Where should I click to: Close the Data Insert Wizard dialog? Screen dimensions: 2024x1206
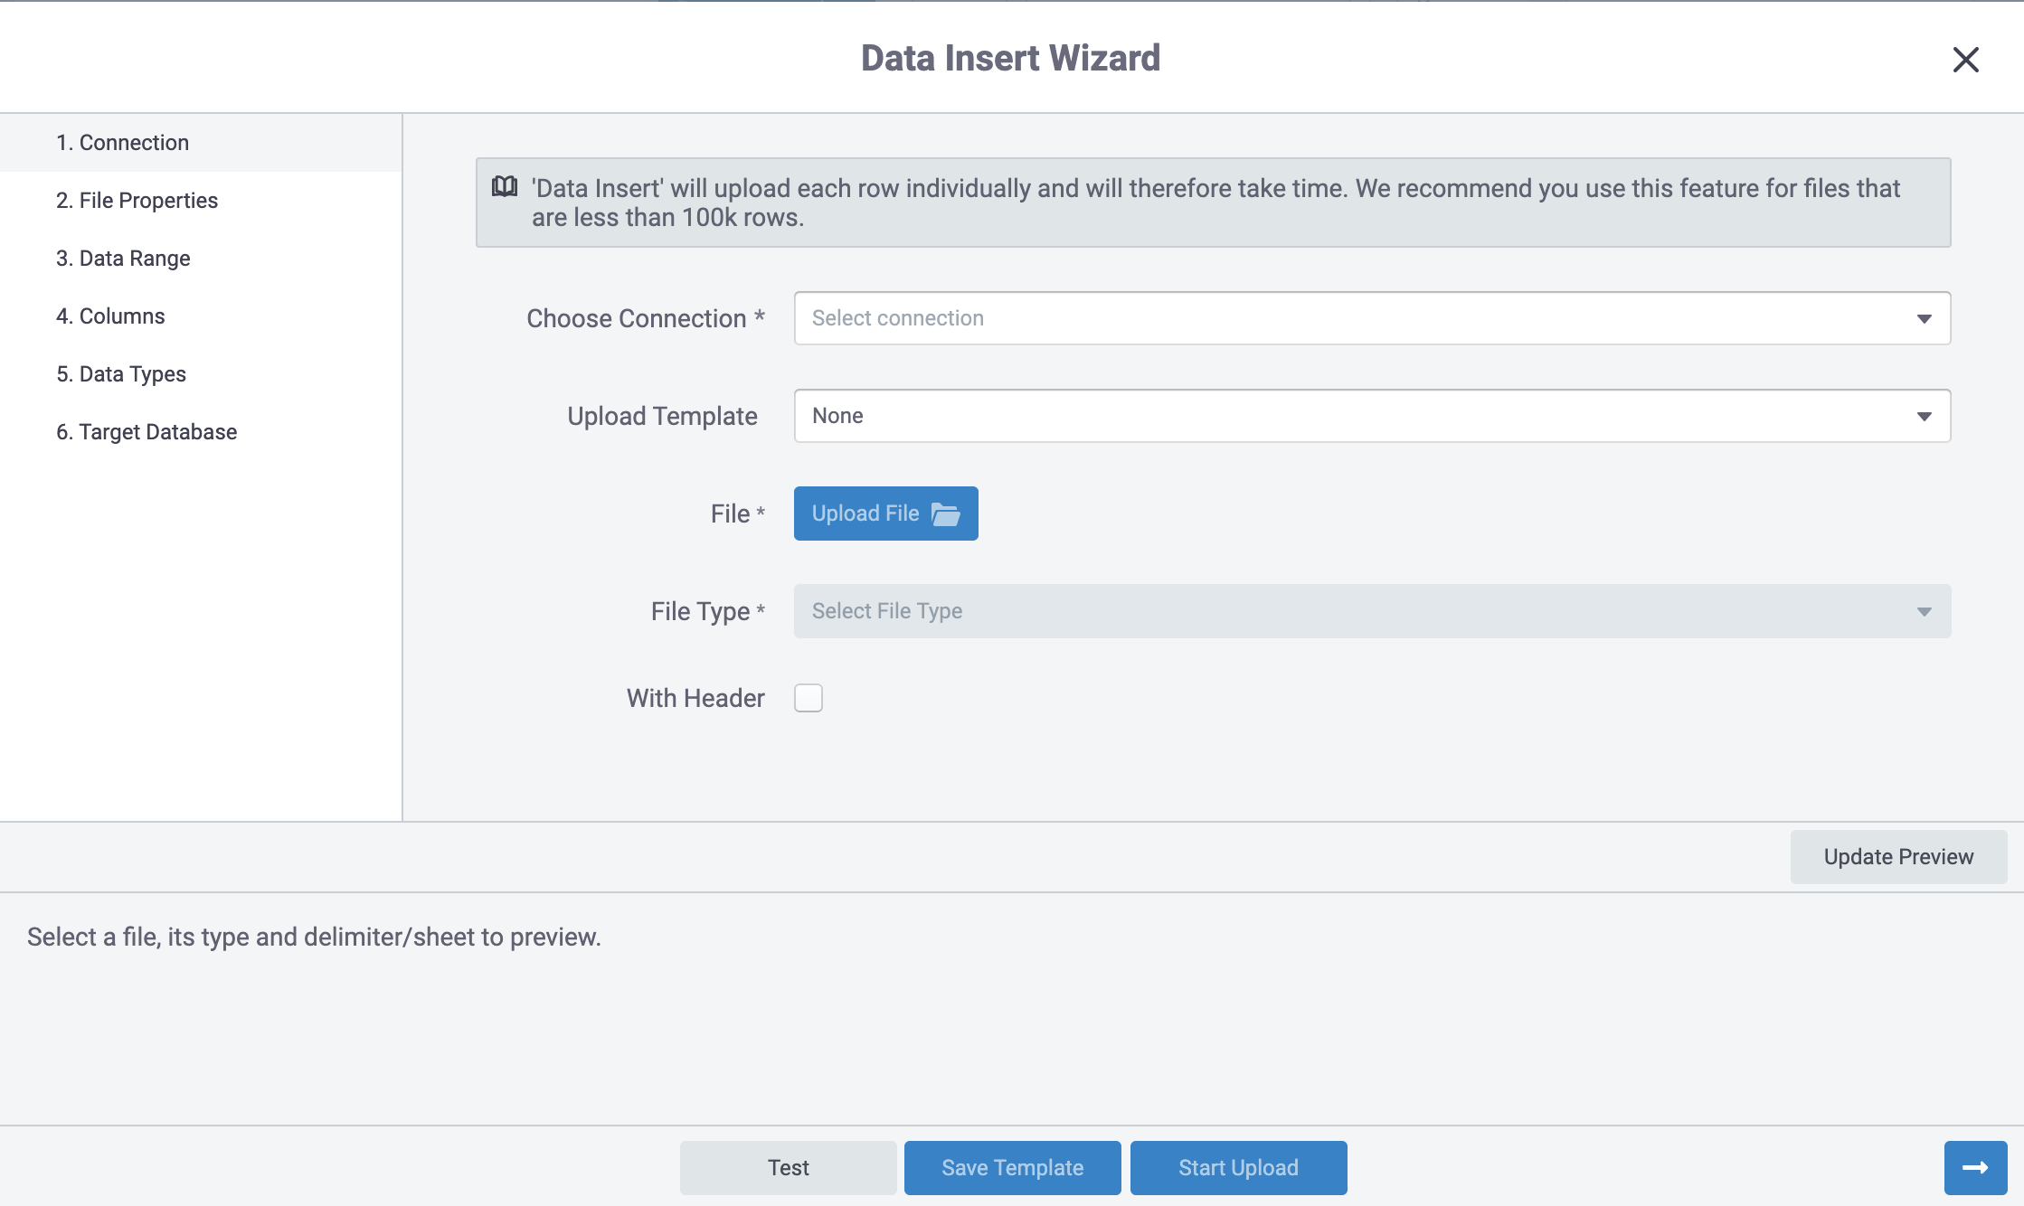tap(1965, 60)
